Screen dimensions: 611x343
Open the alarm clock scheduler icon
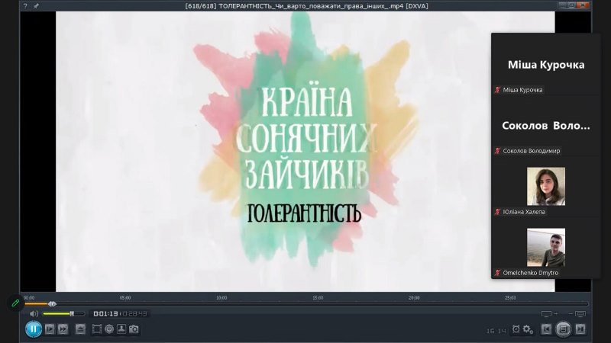516,329
